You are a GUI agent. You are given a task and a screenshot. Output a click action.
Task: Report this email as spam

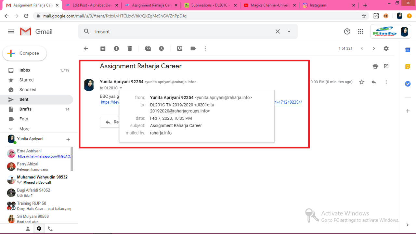pyautogui.click(x=116, y=48)
